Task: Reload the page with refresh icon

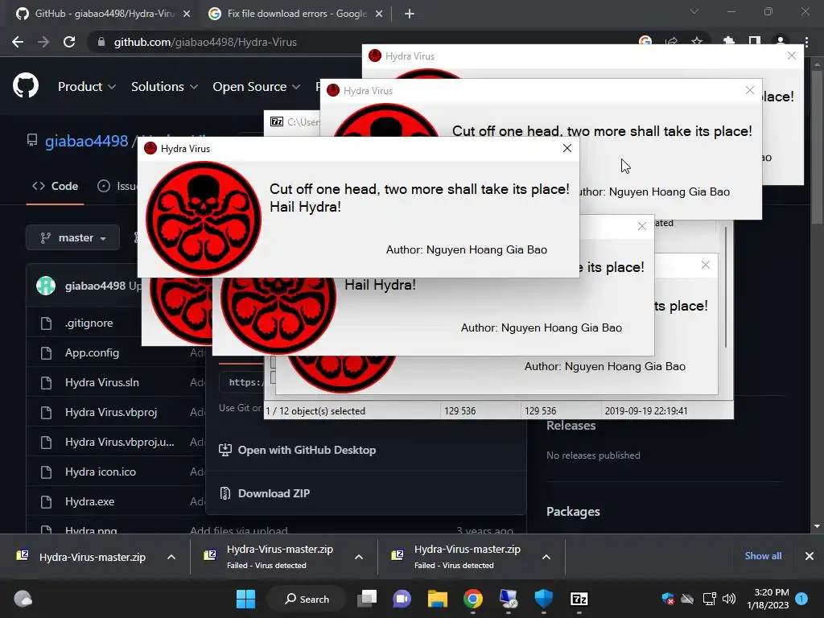Action: click(69, 42)
